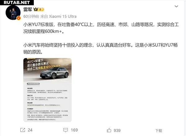Click the level II badge beside the crown
This screenshot has height=136, width=186.
pos(41,10)
